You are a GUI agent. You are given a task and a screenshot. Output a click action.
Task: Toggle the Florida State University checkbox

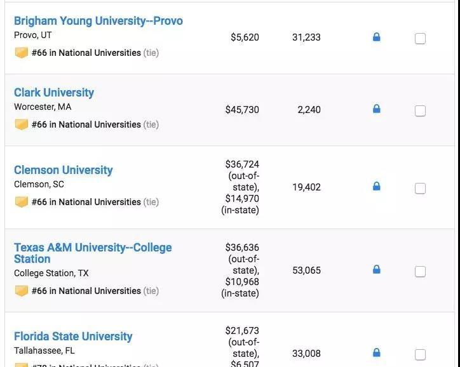(420, 354)
